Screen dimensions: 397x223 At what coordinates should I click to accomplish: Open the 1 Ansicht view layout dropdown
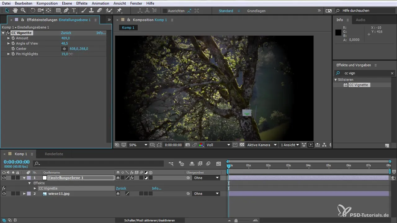[290, 145]
